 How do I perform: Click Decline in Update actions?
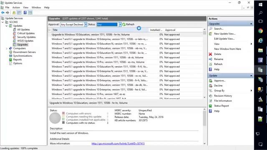[x=218, y=86]
